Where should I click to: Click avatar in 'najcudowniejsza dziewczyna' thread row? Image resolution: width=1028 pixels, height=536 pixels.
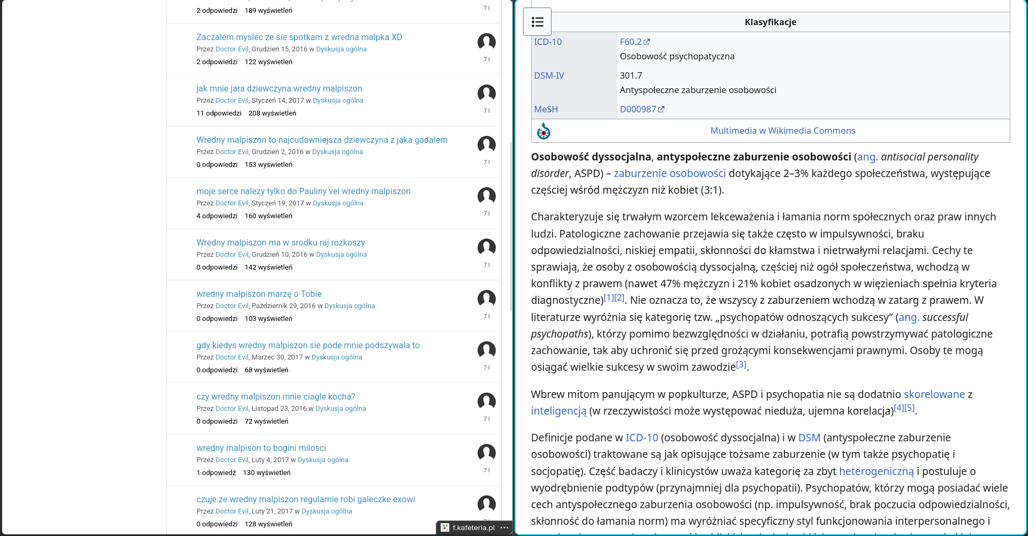[487, 145]
